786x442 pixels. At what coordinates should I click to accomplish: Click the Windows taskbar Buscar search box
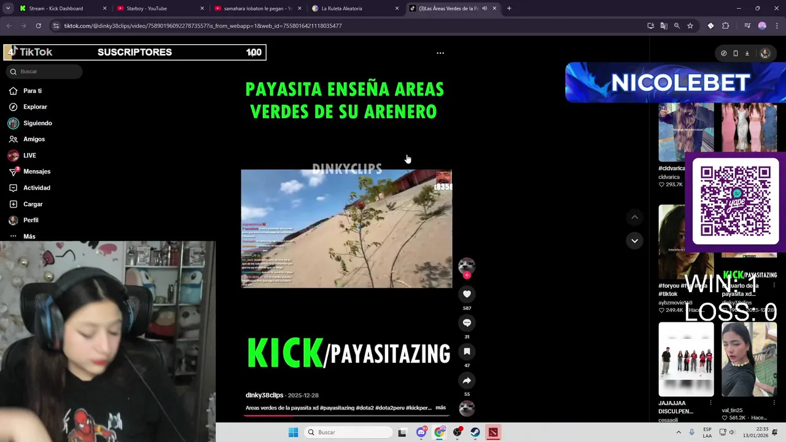click(348, 432)
